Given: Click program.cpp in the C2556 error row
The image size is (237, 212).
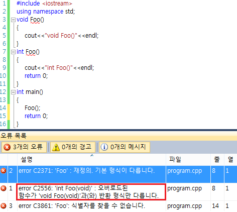Looking at the screenshot, I should [184, 188].
